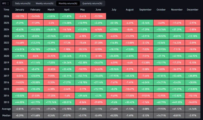Click the 2026 January cell -10.17%
The image size is (203, 120).
20,16
